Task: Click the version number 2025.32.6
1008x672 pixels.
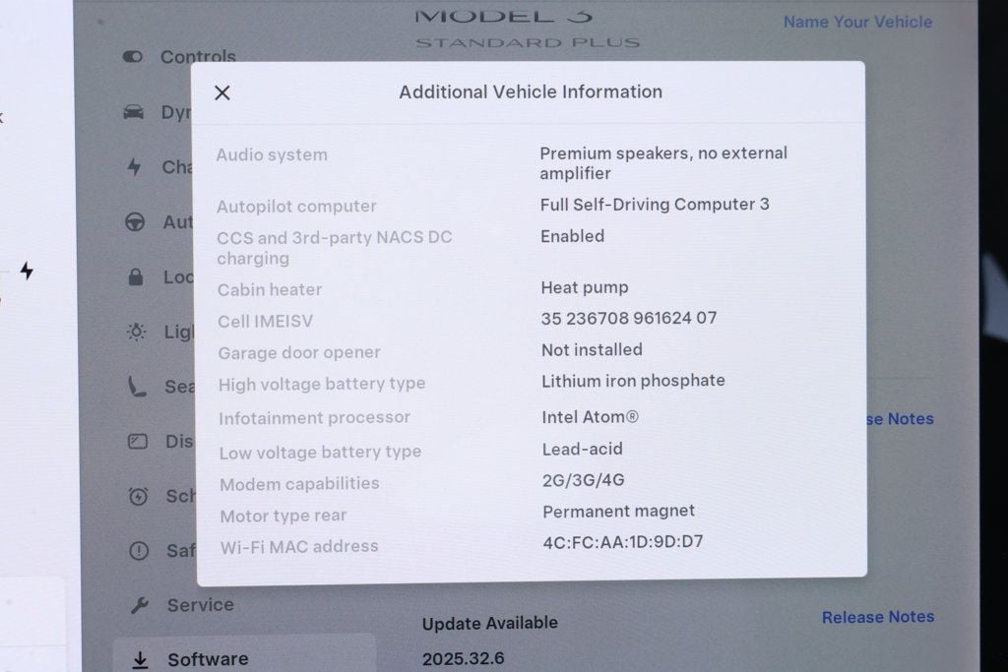Action: (x=463, y=658)
